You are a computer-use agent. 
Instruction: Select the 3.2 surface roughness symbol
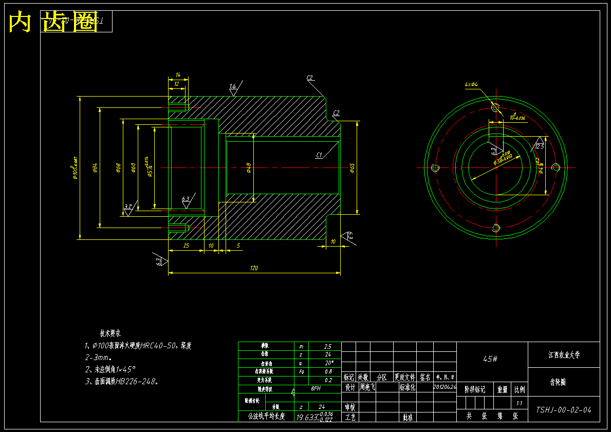[x=130, y=209]
